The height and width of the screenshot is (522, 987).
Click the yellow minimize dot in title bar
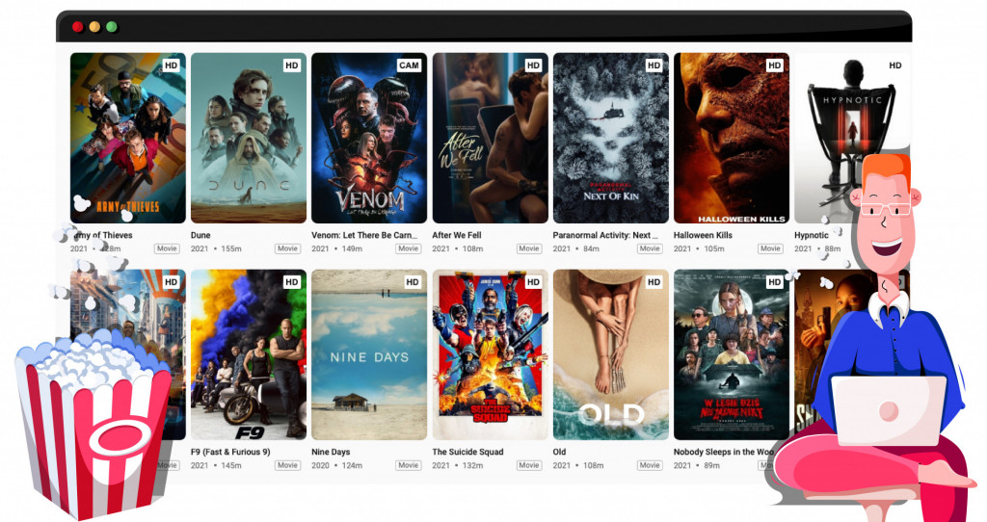coord(94,26)
